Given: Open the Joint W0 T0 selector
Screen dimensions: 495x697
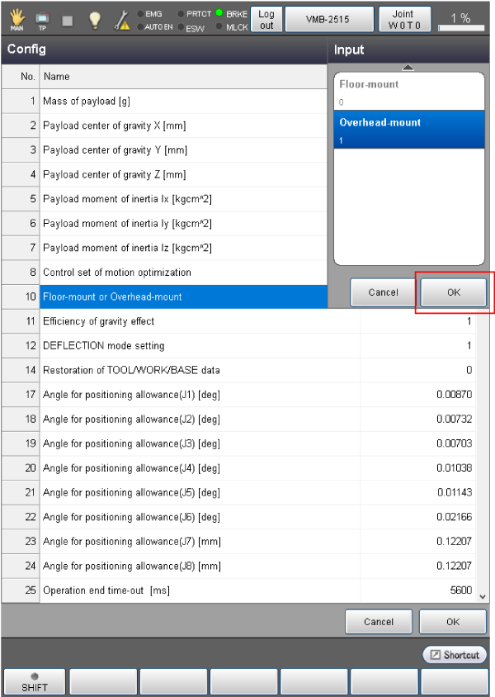Looking at the screenshot, I should 404,19.
